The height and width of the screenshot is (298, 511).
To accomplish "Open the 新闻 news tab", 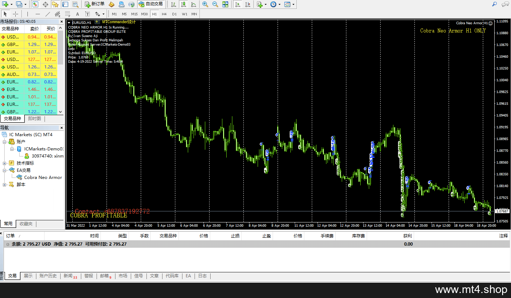I will pos(70,276).
